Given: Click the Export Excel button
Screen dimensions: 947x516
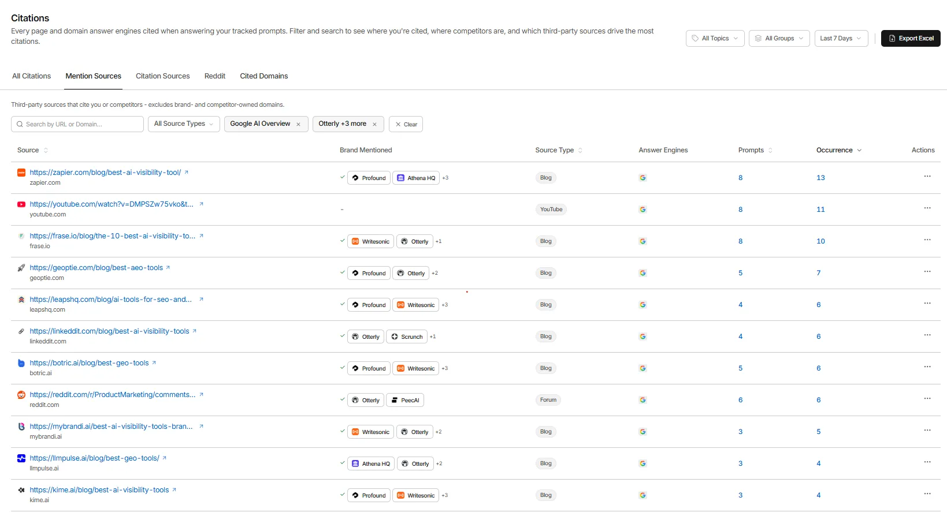Looking at the screenshot, I should point(911,39).
